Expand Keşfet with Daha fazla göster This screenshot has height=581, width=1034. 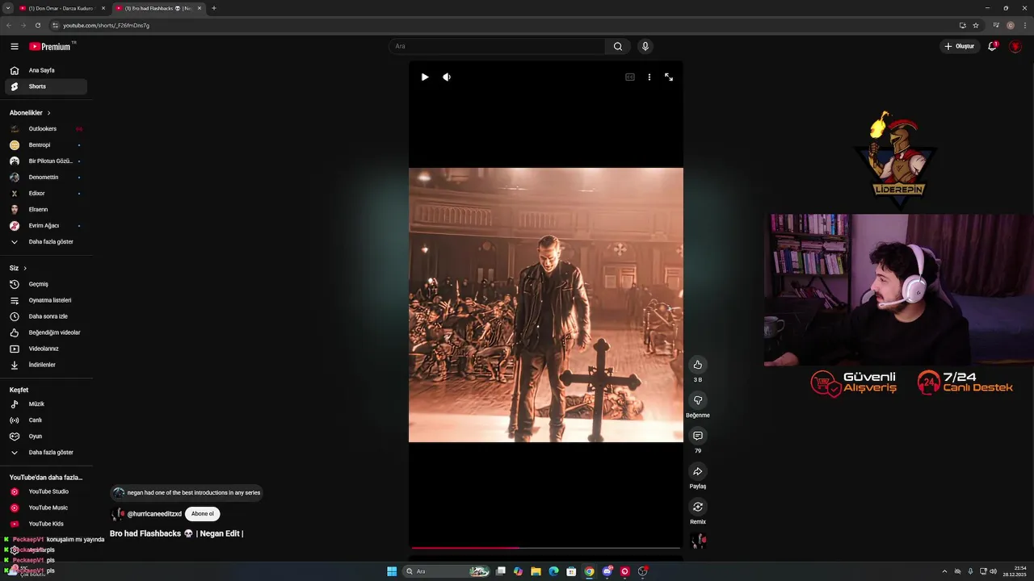coord(46,453)
